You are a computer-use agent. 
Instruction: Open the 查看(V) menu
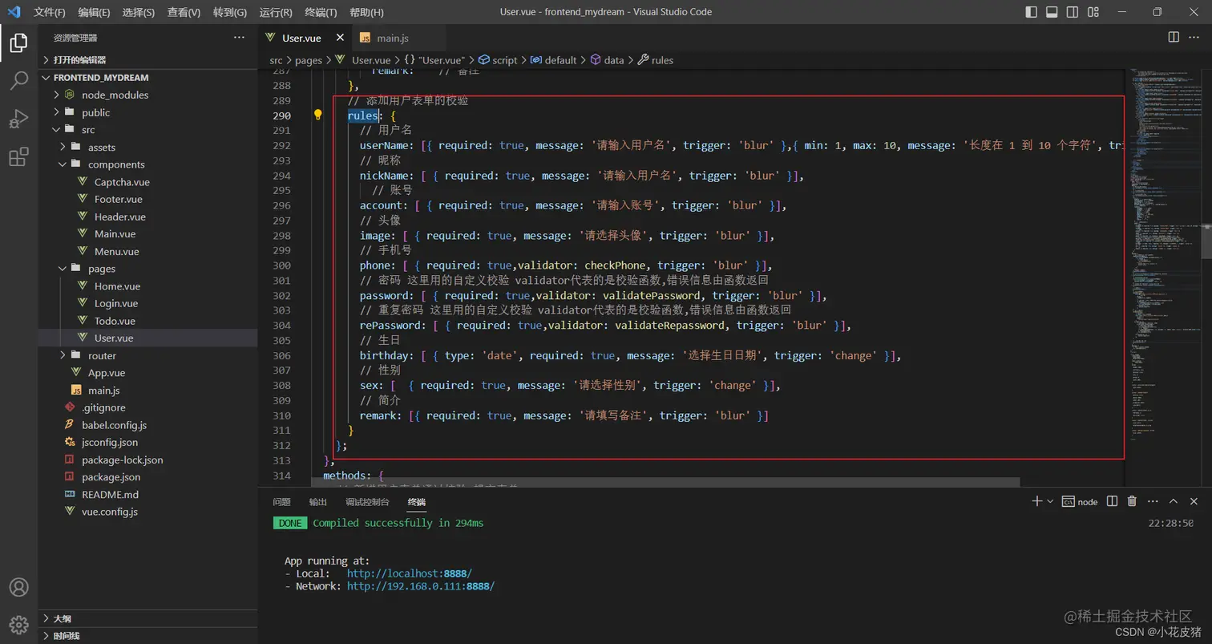tap(184, 12)
